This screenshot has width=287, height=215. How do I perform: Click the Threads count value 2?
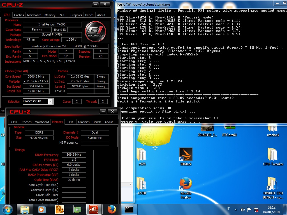[103, 101]
